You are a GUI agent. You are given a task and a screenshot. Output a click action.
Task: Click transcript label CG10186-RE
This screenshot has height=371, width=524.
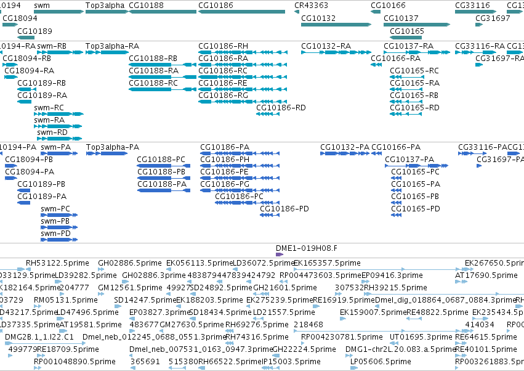(222, 83)
